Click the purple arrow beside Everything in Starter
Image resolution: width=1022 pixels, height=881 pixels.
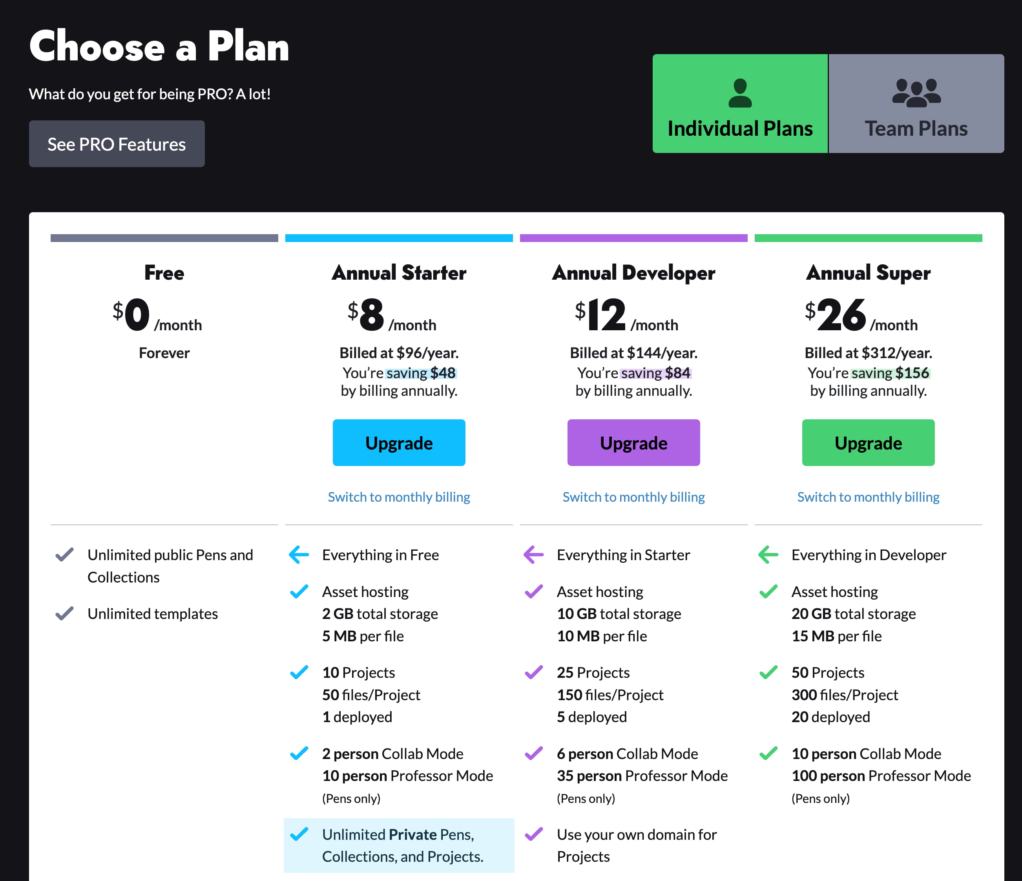534,555
